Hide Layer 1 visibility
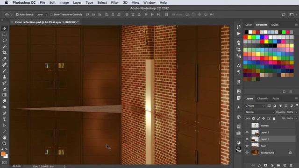299x168 pixels. (247, 139)
